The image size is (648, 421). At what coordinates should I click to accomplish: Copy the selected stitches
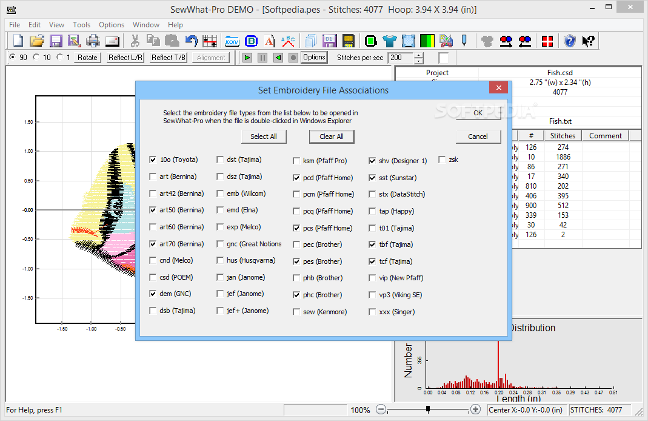click(x=153, y=41)
